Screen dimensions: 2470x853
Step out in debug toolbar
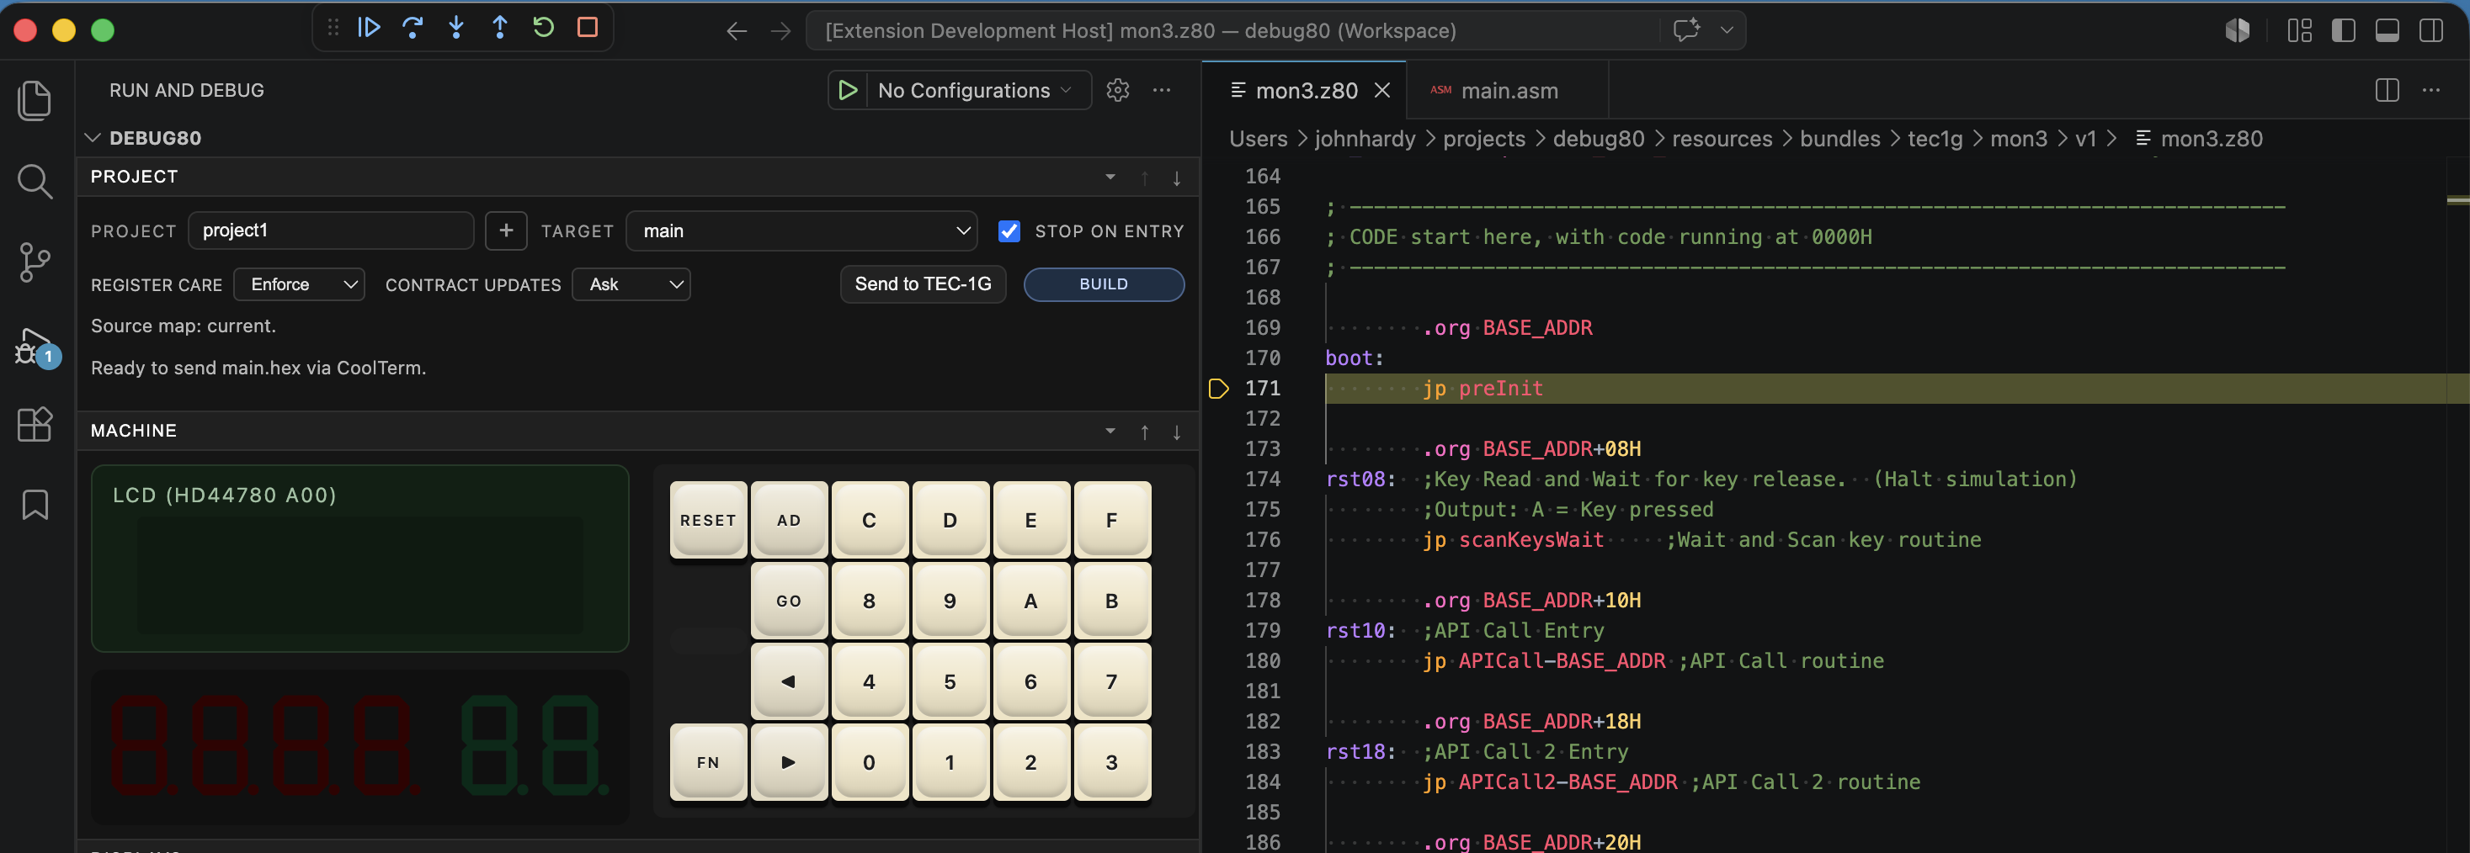[499, 28]
